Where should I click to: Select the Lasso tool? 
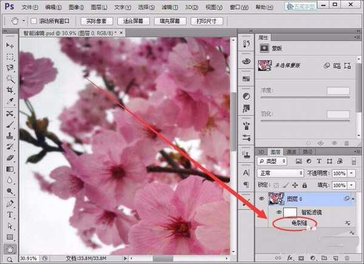click(x=10, y=67)
